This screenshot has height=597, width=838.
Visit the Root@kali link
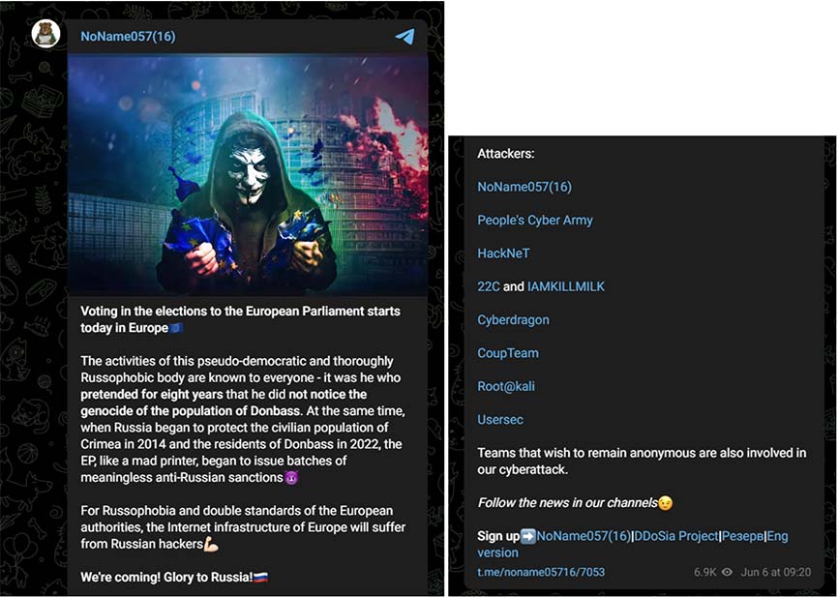[x=505, y=386]
